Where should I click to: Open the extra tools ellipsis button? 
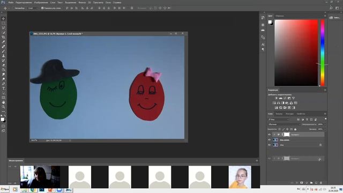tap(3, 112)
